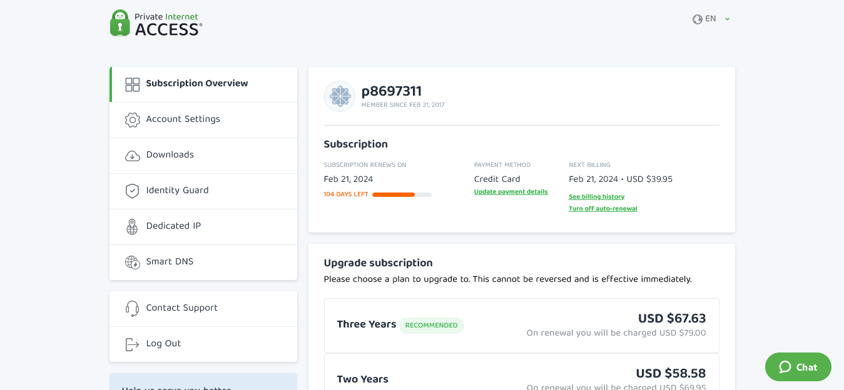Image resolution: width=844 pixels, height=390 pixels.
Task: Open See billing history link
Action: (596, 197)
